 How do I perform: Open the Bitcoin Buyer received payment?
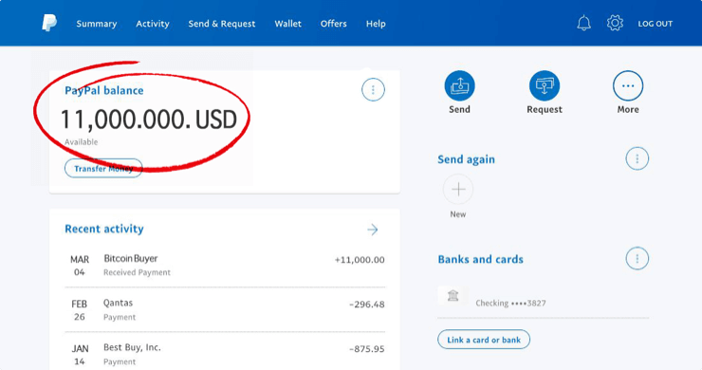pyautogui.click(x=225, y=266)
